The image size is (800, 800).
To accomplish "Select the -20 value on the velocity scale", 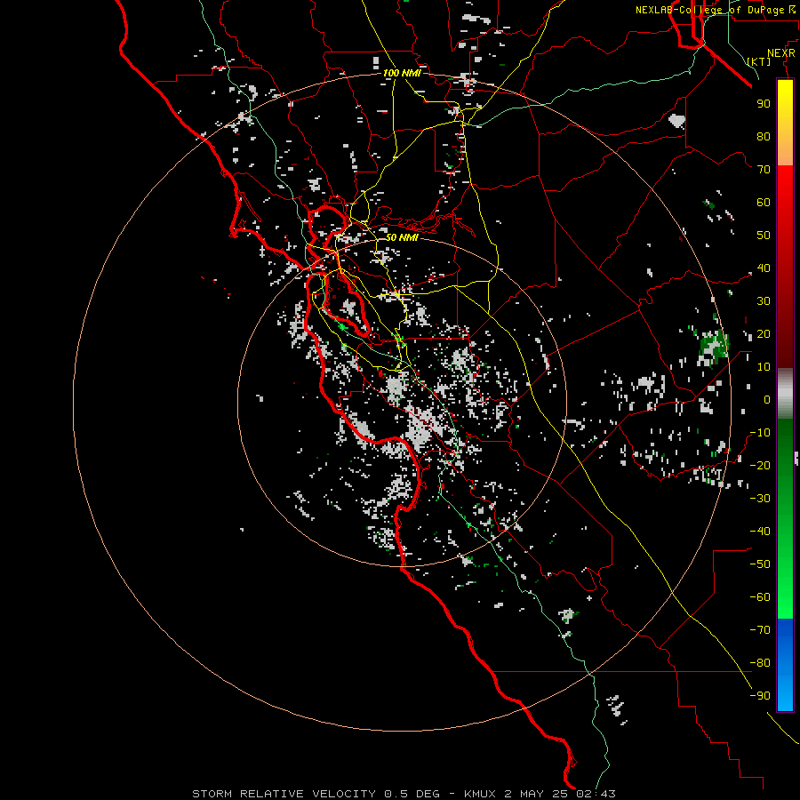I will tap(760, 465).
